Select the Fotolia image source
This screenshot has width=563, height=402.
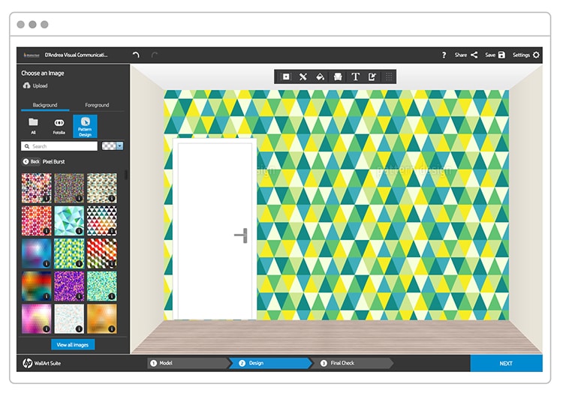coord(59,126)
